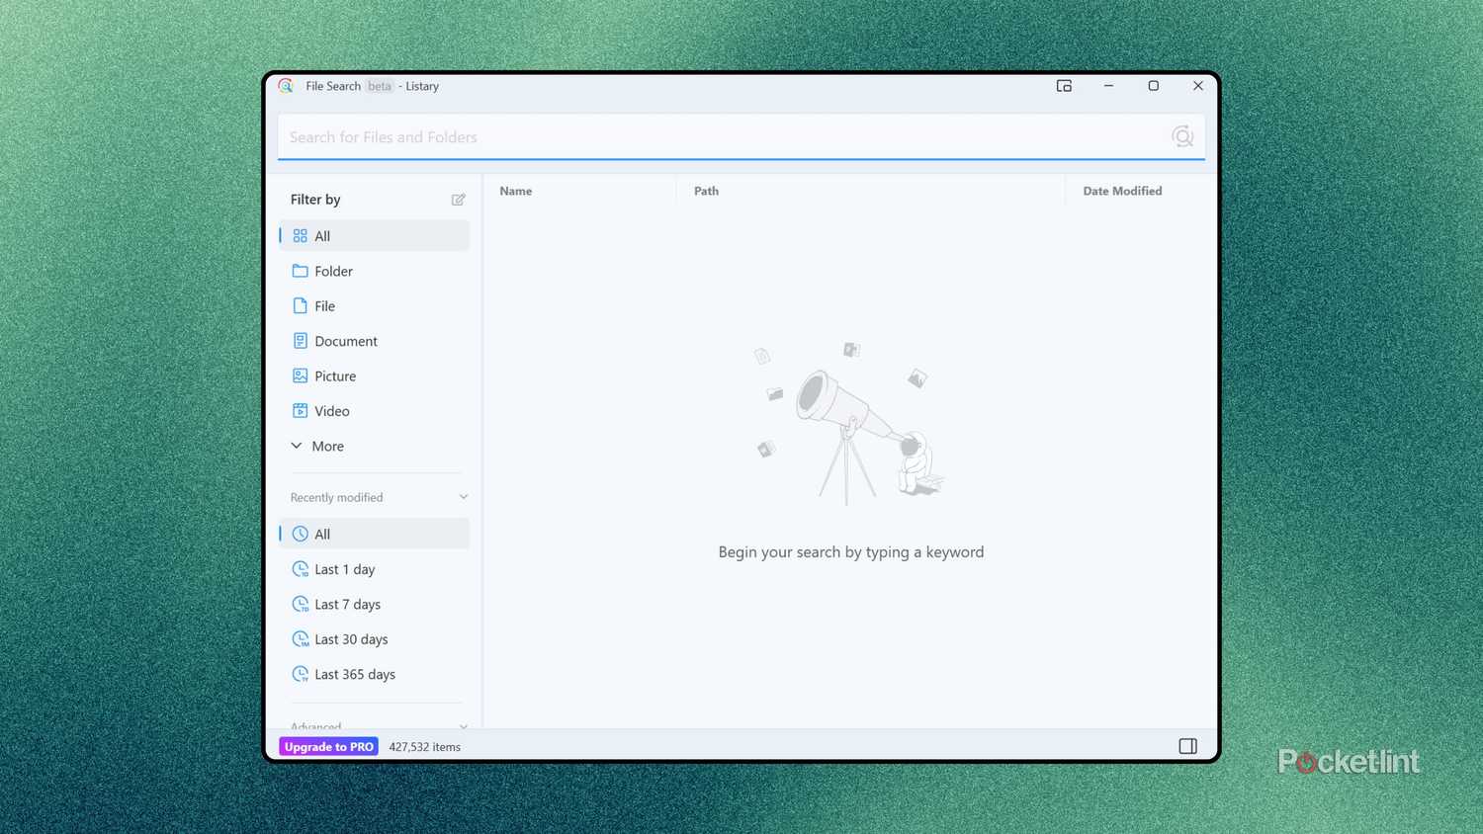Click the Upgrade to PRO button
This screenshot has height=834, width=1483.
[x=328, y=746]
